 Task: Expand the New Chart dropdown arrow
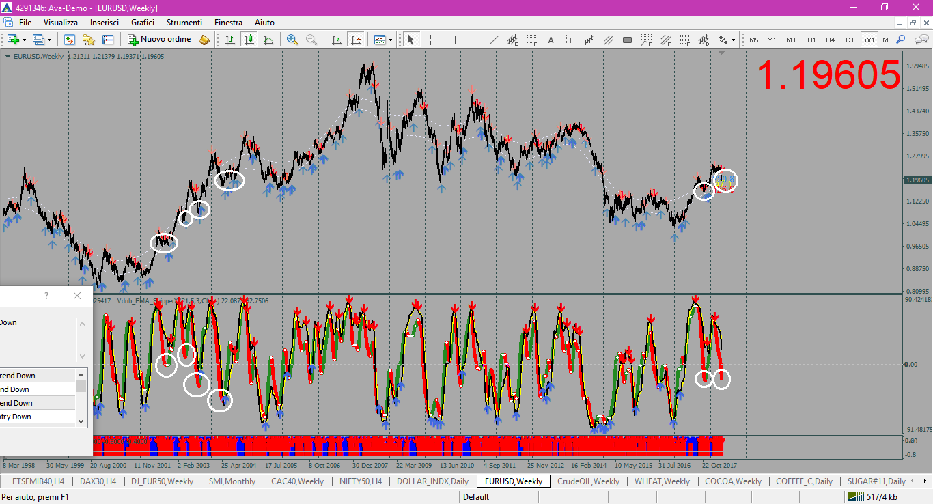pyautogui.click(x=25, y=40)
